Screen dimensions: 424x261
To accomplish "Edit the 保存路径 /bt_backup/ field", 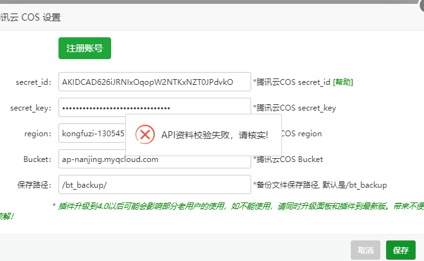I will click(155, 184).
